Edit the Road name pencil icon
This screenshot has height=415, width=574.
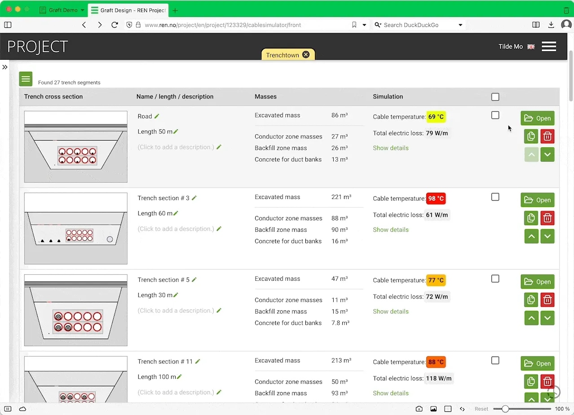pyautogui.click(x=157, y=116)
